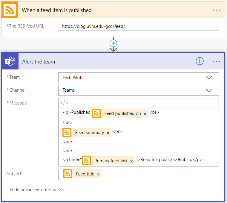Viewport: 227px width, 203px height.
Task: Expand the Channel dropdown showing Teams
Action: (209, 90)
